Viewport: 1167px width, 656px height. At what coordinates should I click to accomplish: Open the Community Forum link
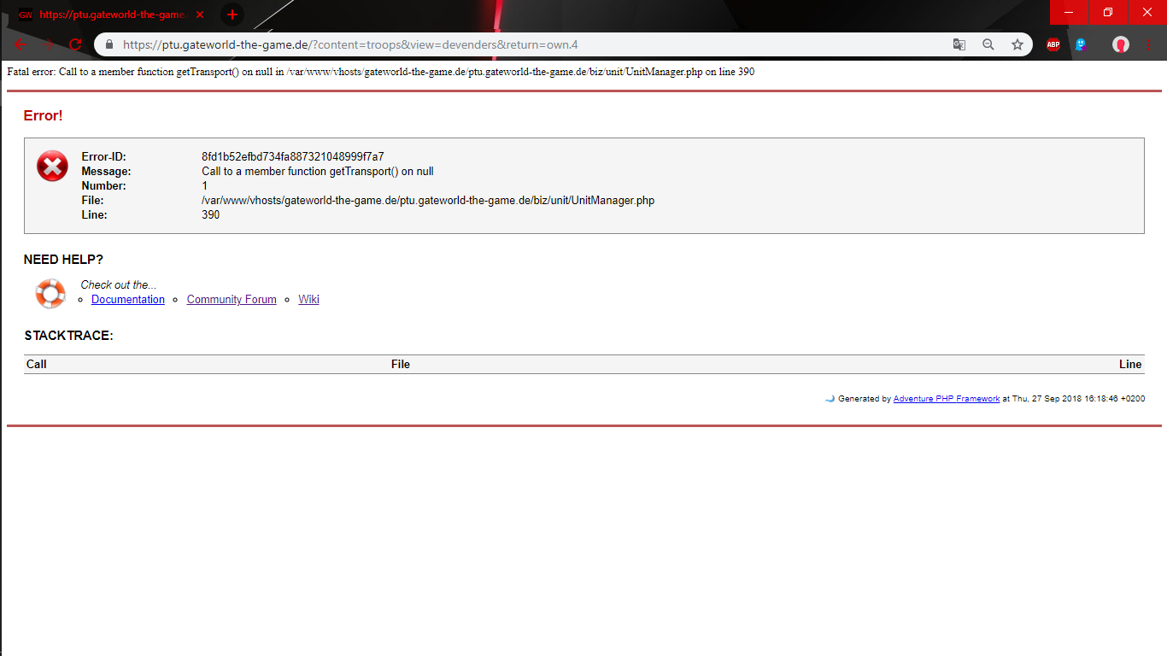[232, 300]
